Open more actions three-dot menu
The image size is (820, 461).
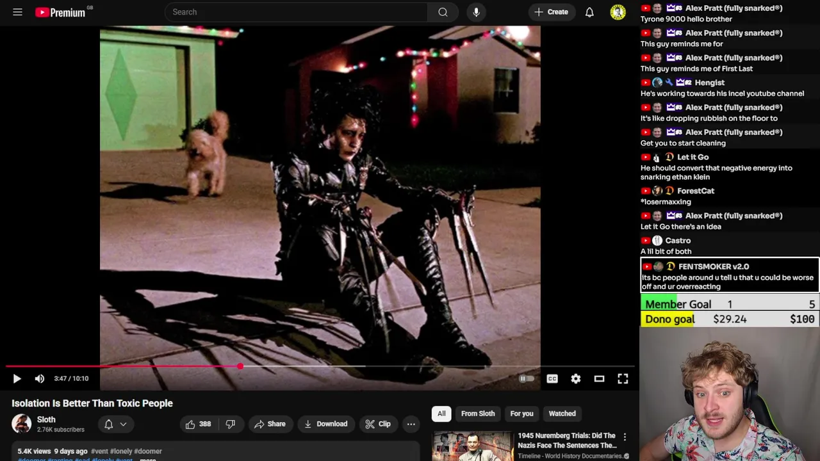tap(411, 424)
